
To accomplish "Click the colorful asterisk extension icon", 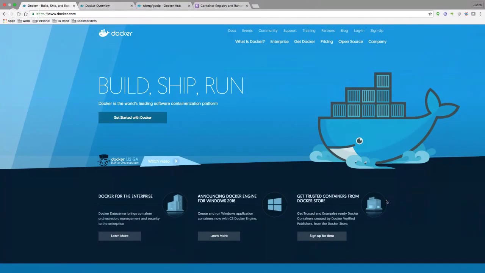I will [x=466, y=14].
